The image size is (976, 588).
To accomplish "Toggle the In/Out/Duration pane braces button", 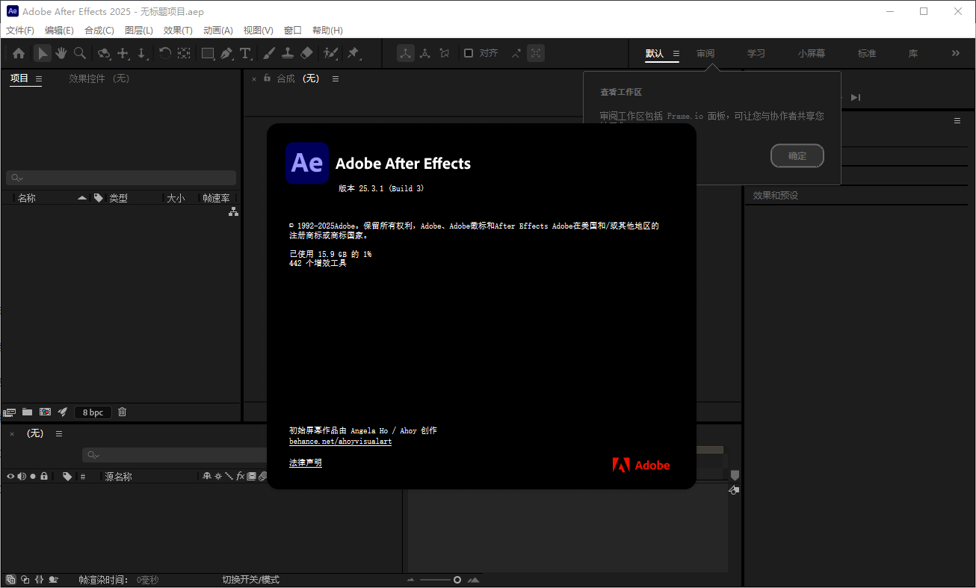I will pos(39,579).
